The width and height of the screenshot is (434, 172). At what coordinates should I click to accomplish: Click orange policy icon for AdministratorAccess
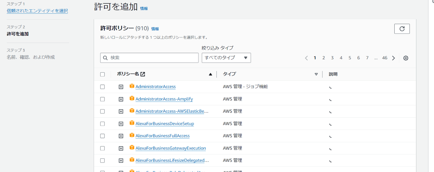(x=132, y=86)
